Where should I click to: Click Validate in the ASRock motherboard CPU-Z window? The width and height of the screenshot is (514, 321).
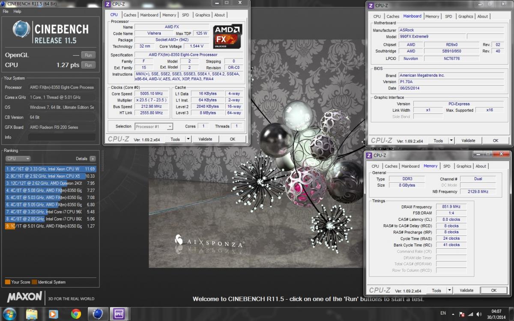pos(469,140)
